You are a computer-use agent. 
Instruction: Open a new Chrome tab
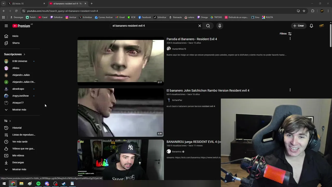92,4
